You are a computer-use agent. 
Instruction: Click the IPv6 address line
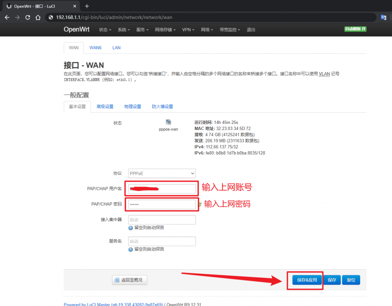[230, 153]
